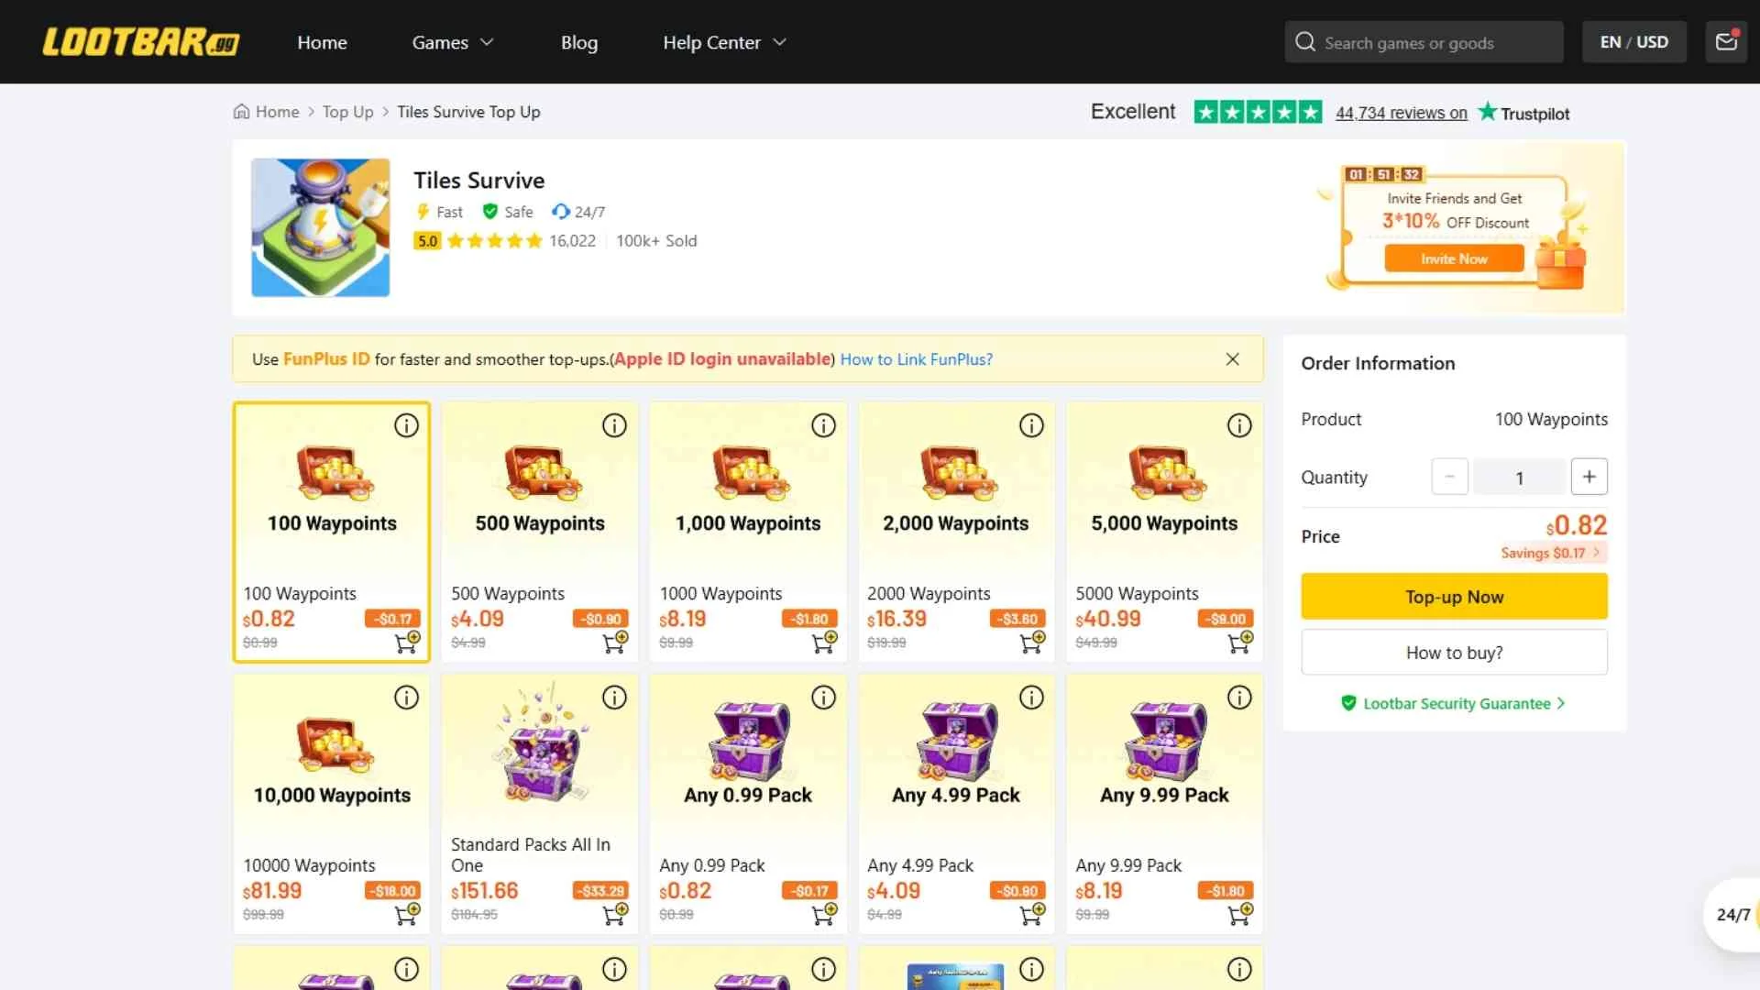Click the search magnifier icon
The height and width of the screenshot is (990, 1760).
click(1305, 42)
